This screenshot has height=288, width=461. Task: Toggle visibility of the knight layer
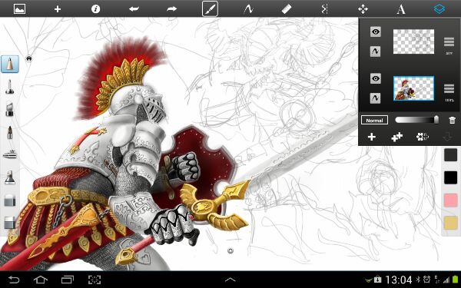click(376, 78)
